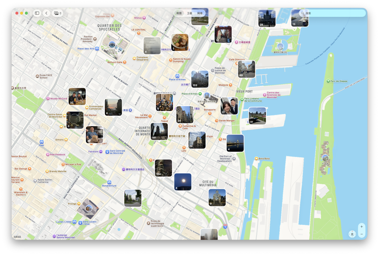Open the 30-photo cluster near Musée McCord

pyautogui.click(x=77, y=96)
